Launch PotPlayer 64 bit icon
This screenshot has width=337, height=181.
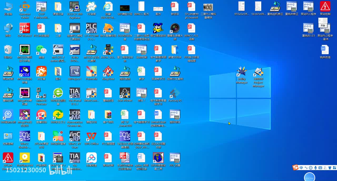[x=25, y=161]
